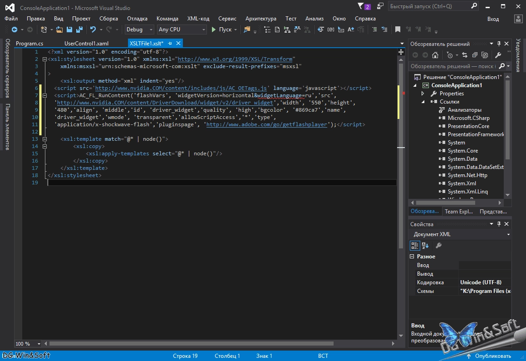The width and height of the screenshot is (526, 361).
Task: Save the current file with Save icon
Action: click(69, 30)
